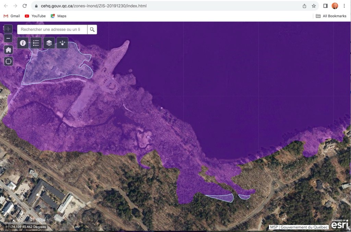Click the Powered by Esri logo
This screenshot has height=232, width=351.
pyautogui.click(x=339, y=223)
